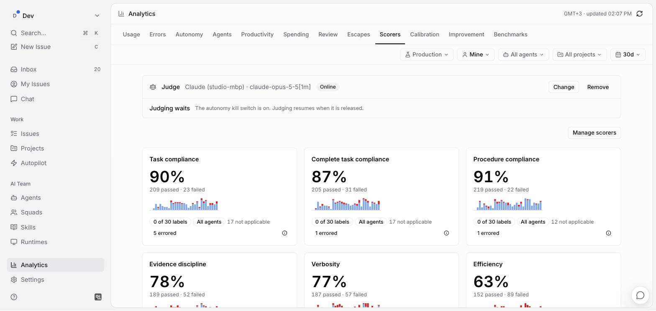Click the Efficiency card title
Image resolution: width=656 pixels, height=311 pixels.
pyautogui.click(x=488, y=264)
